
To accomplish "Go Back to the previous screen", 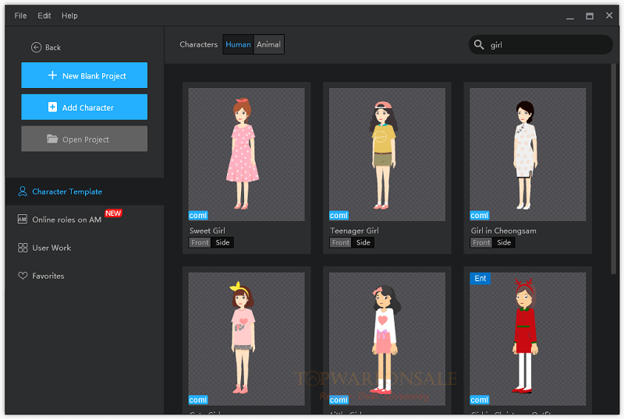I will tap(46, 48).
